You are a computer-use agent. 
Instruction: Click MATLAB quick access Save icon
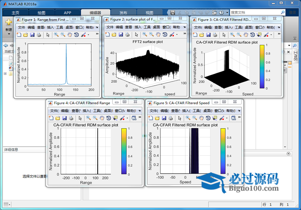[173, 13]
